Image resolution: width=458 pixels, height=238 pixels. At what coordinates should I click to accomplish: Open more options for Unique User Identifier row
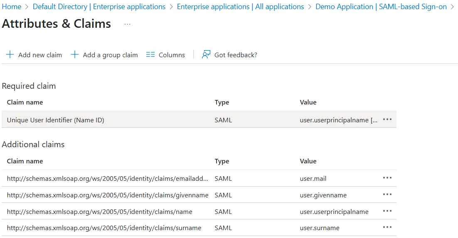(387, 119)
